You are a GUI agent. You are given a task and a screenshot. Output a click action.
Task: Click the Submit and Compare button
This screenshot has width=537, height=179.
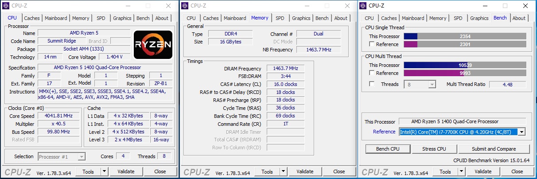coord(494,149)
